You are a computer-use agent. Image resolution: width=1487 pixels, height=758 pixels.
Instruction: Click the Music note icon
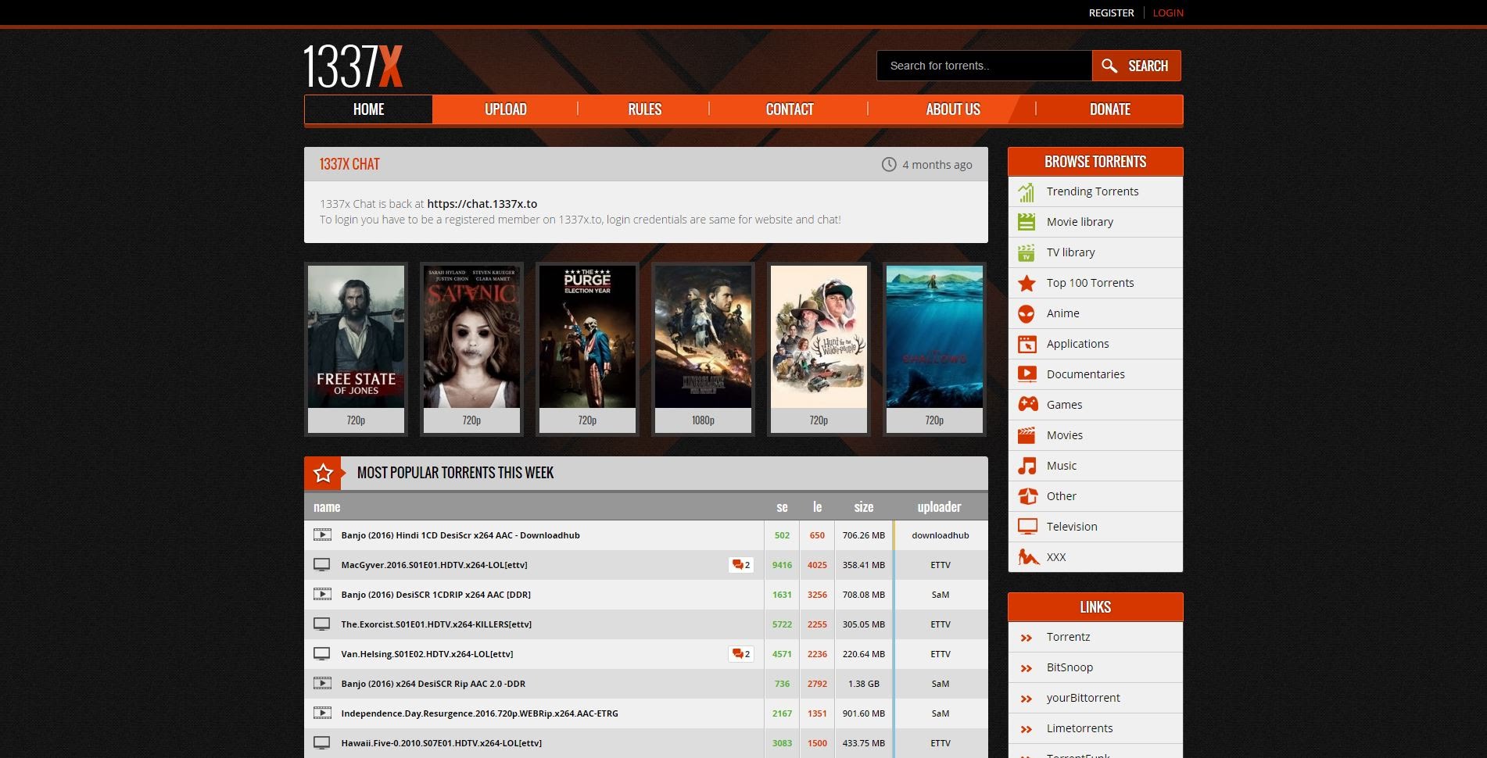coord(1027,466)
